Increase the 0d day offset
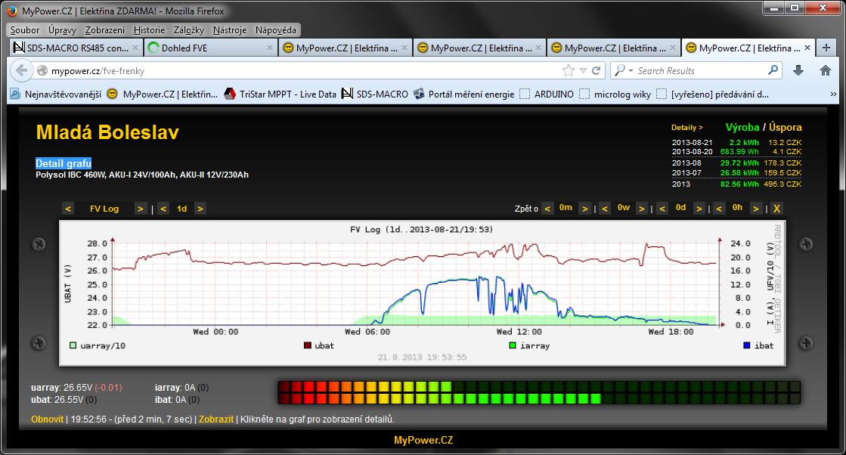 coord(699,209)
